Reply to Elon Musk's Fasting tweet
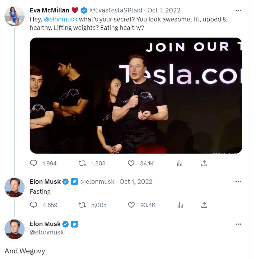Screen dimensions: 256x259 pos(34,205)
